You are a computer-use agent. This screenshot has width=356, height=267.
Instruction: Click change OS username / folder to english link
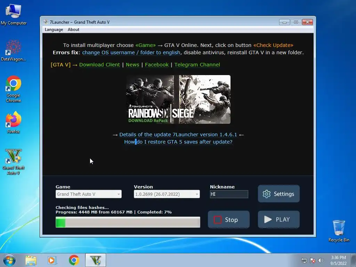[131, 52]
